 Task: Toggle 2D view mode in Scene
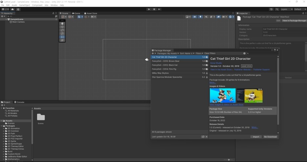click(194, 17)
